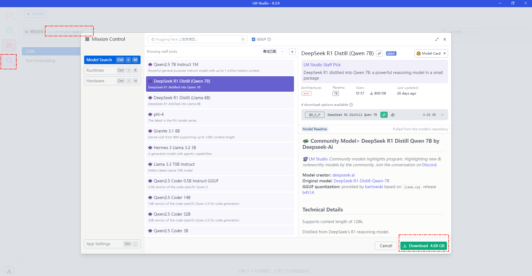Open the Model Card link button
The image size is (532, 276).
[x=431, y=53]
